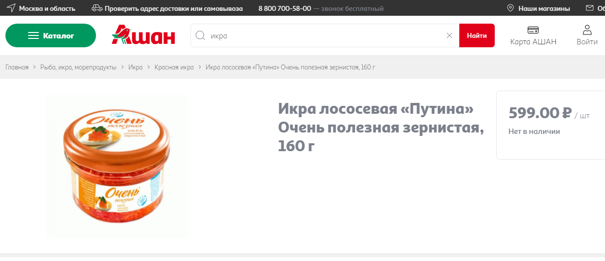The image size is (605, 261).
Task: Clear the search query with X icon
Action: (x=449, y=35)
